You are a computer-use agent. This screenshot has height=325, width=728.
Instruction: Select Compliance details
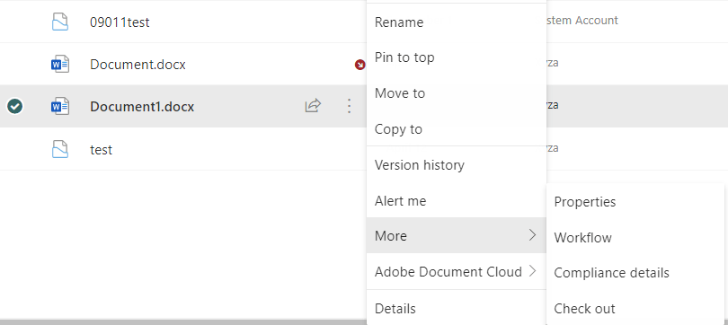coord(635,273)
